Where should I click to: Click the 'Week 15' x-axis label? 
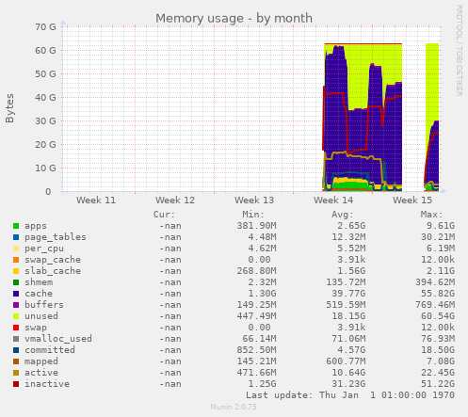[412, 200]
